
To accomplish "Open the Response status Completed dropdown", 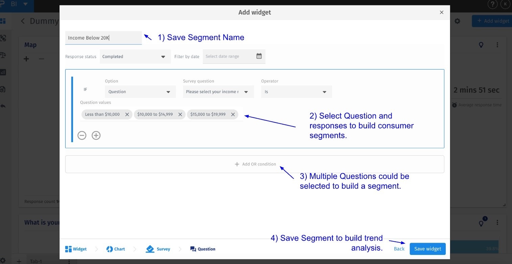I will pos(135,57).
